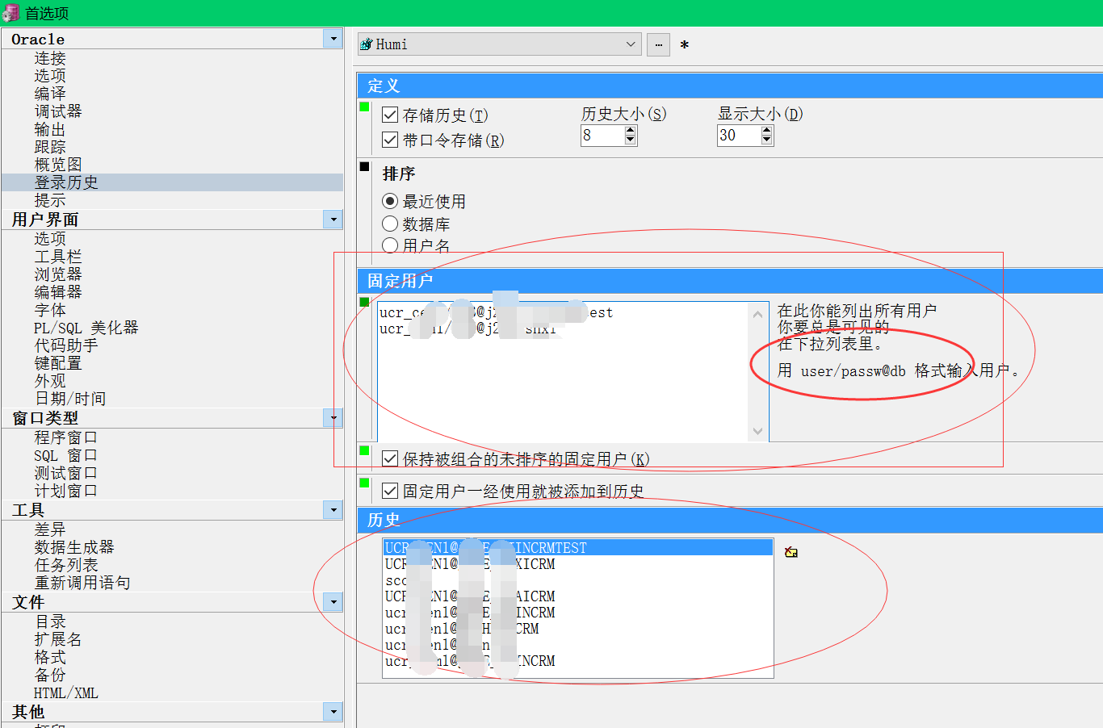
Task: Toggle 带口令存储 checkbox
Action: [390, 140]
